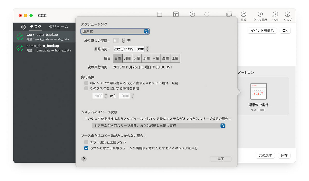
Task: Adjust the second 9:00 time stepper
Action: (x=133, y=96)
